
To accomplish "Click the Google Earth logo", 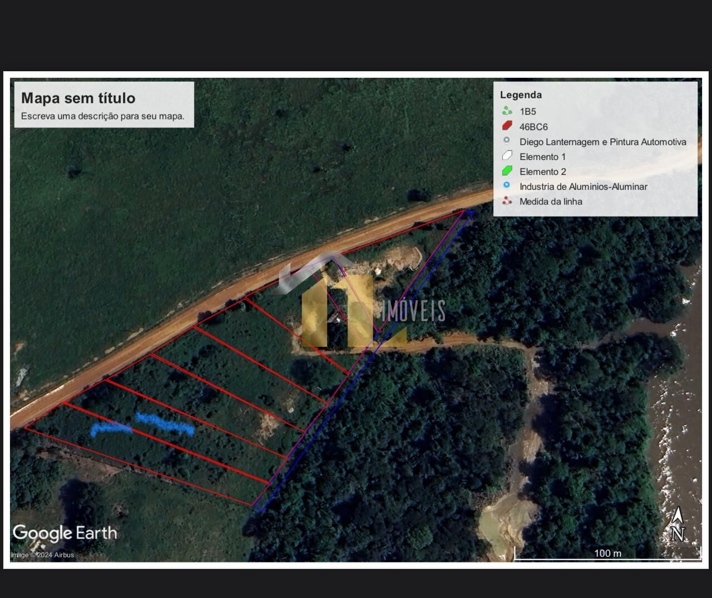I will click(65, 533).
